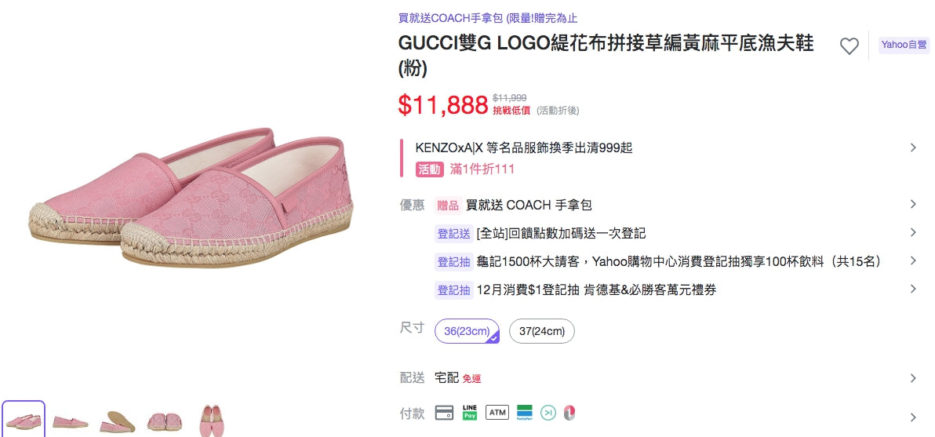Click the credit card payment icon
The height and width of the screenshot is (437, 935).
(444, 413)
